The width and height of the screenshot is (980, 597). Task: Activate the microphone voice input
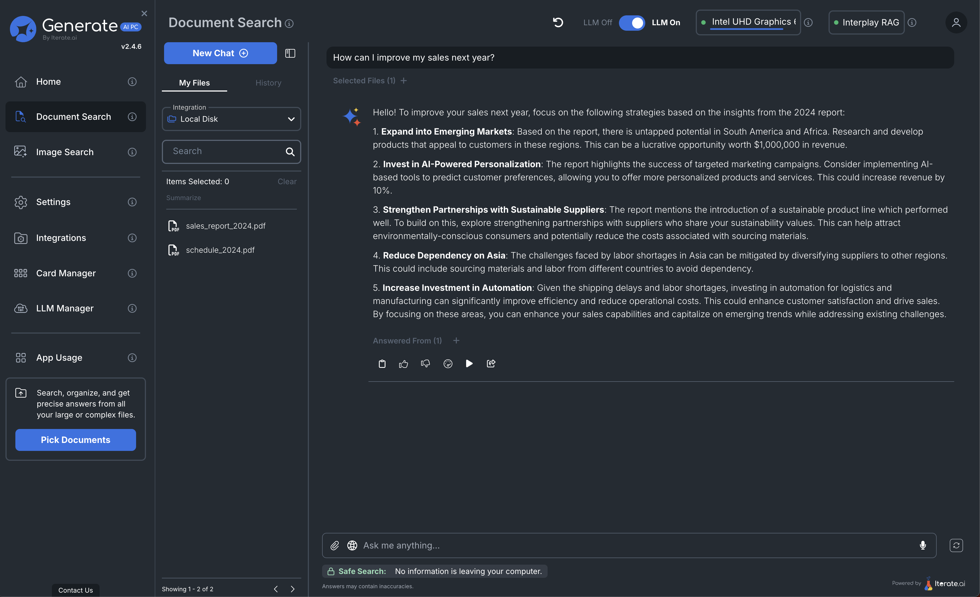tap(923, 545)
